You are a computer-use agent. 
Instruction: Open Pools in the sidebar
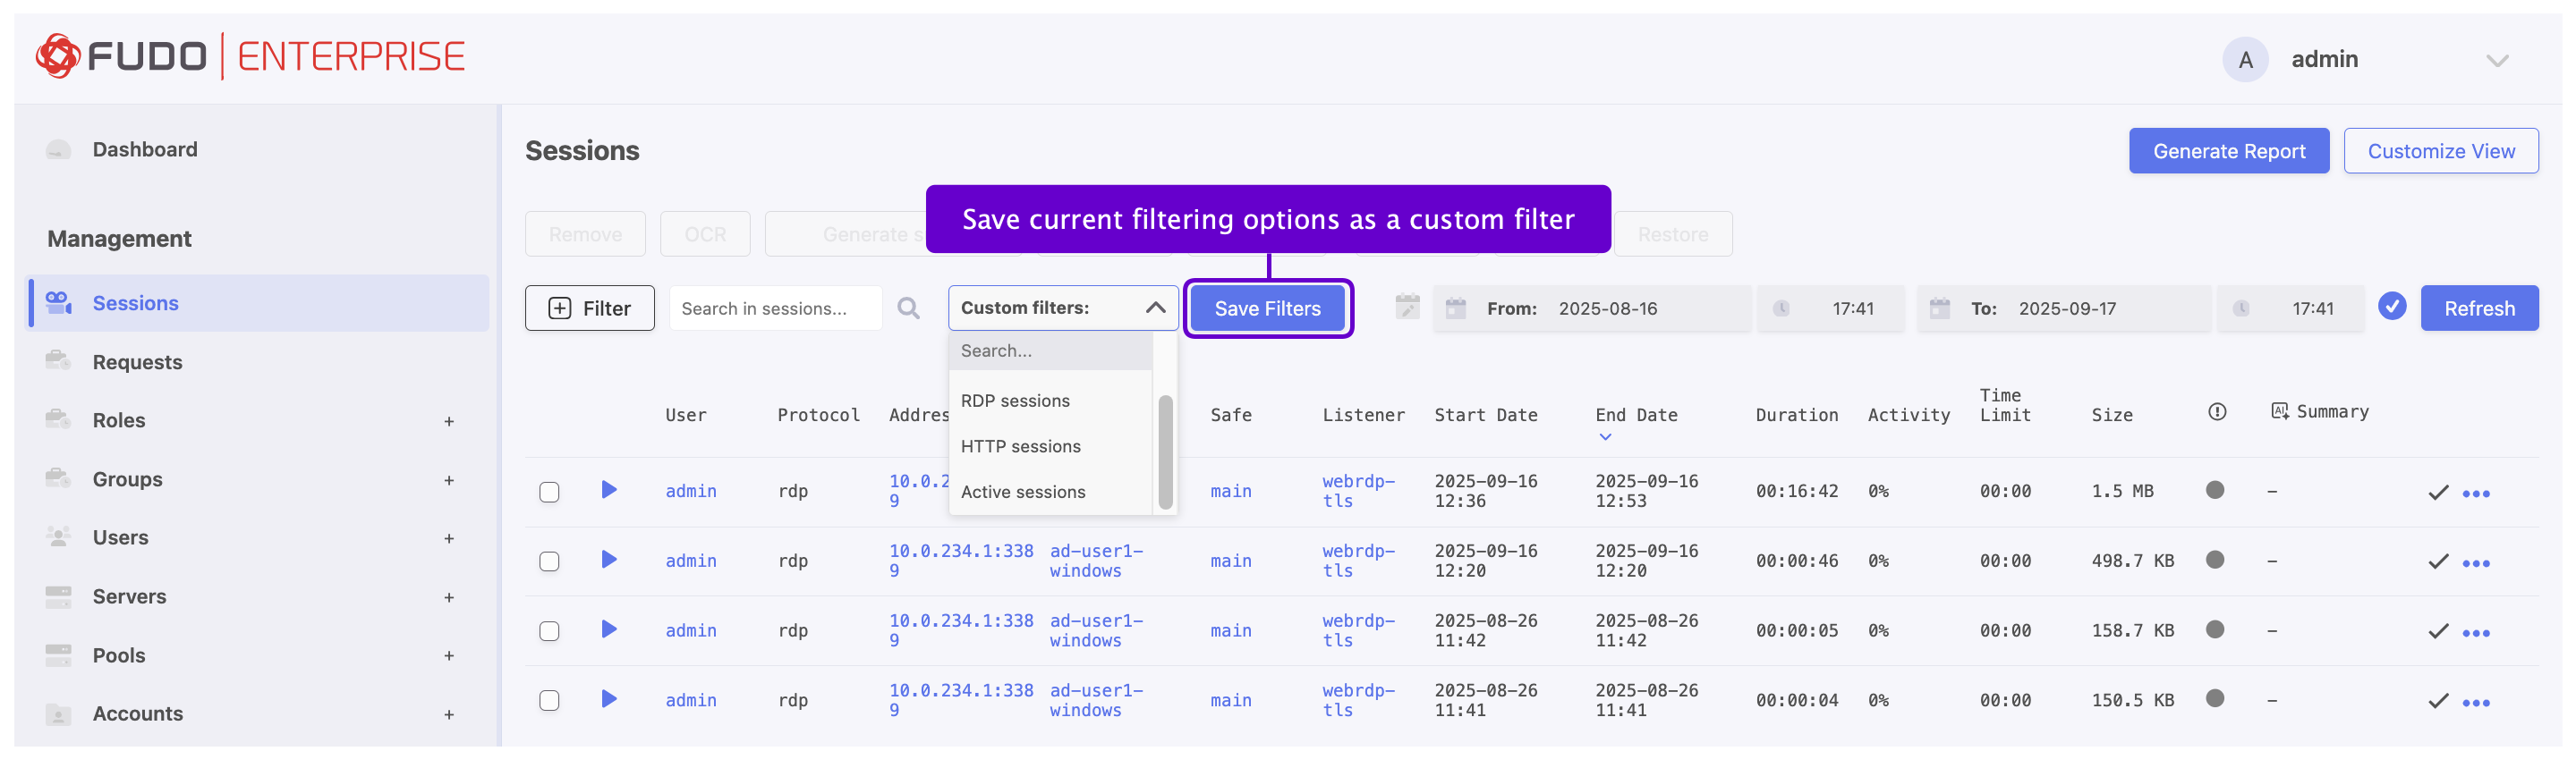[118, 655]
